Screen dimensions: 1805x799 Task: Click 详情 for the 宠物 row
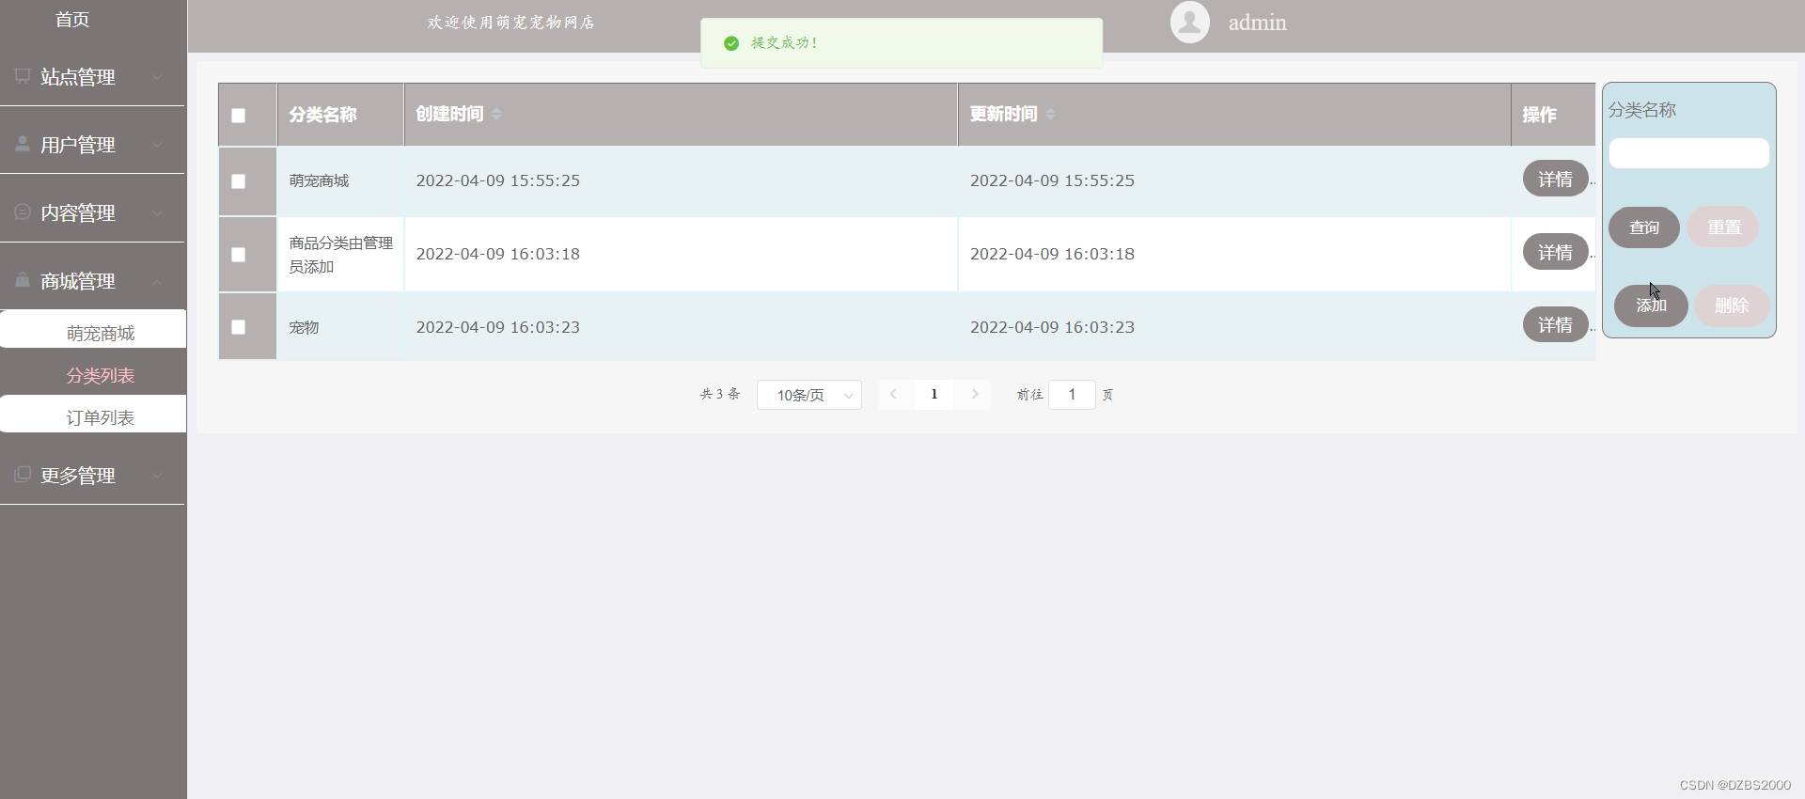pyautogui.click(x=1555, y=324)
